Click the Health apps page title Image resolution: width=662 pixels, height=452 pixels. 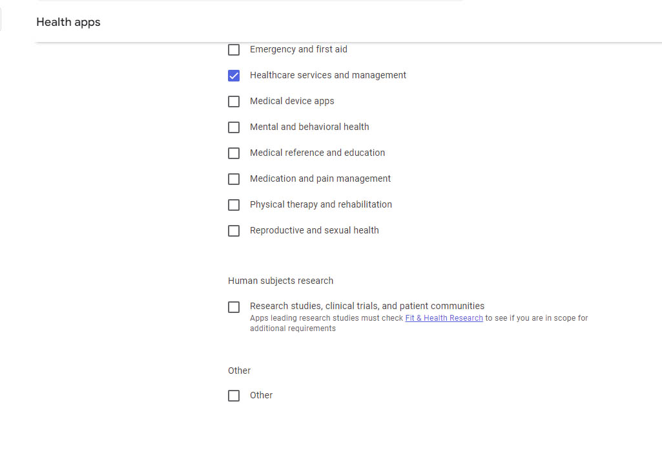click(68, 22)
